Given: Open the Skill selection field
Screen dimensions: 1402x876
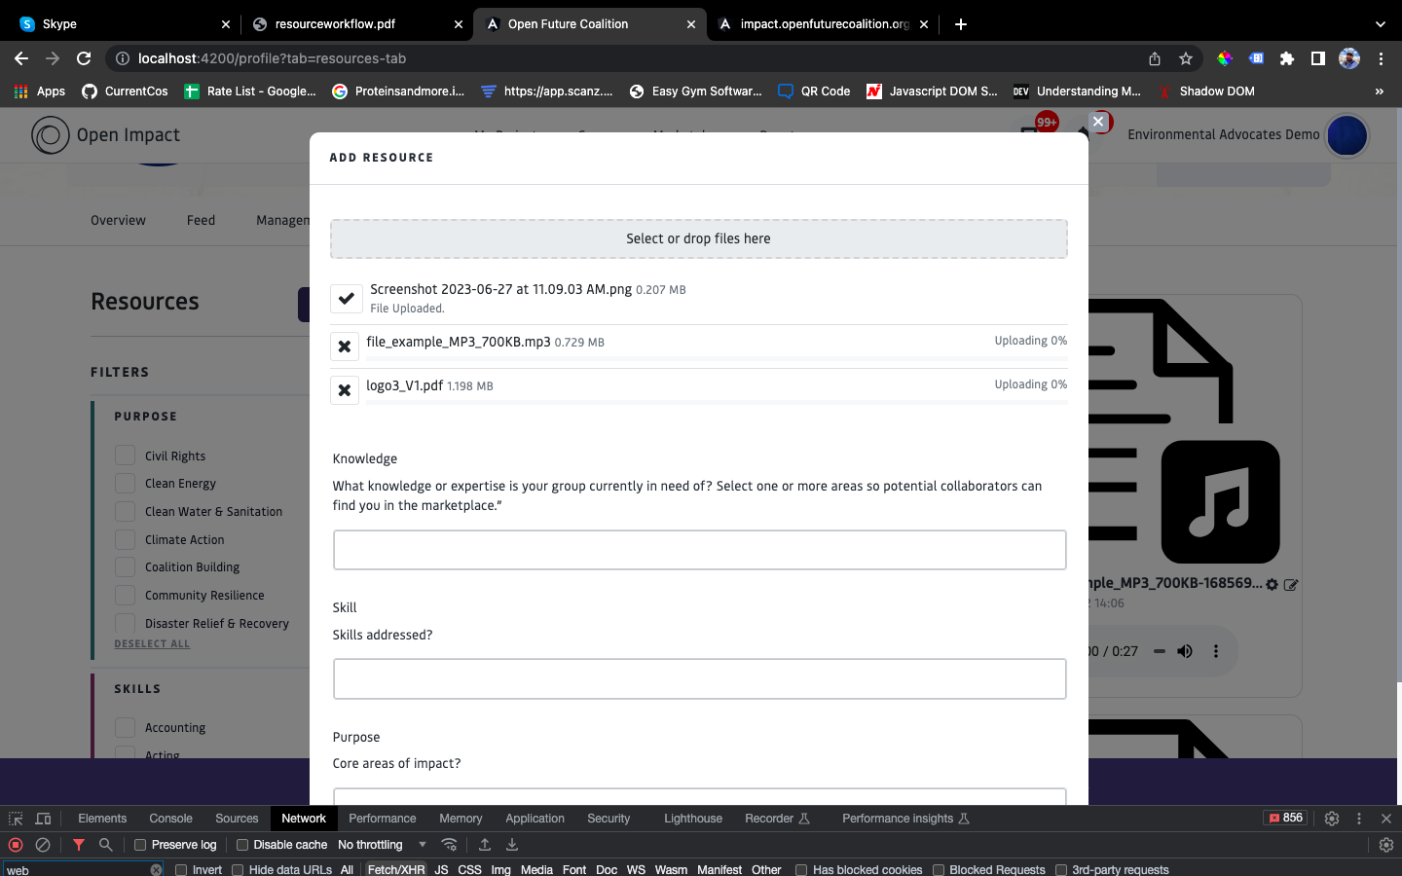Looking at the screenshot, I should [x=699, y=679].
